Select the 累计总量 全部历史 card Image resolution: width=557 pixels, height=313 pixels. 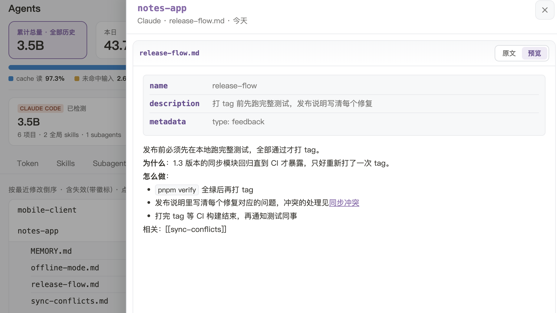pos(48,40)
